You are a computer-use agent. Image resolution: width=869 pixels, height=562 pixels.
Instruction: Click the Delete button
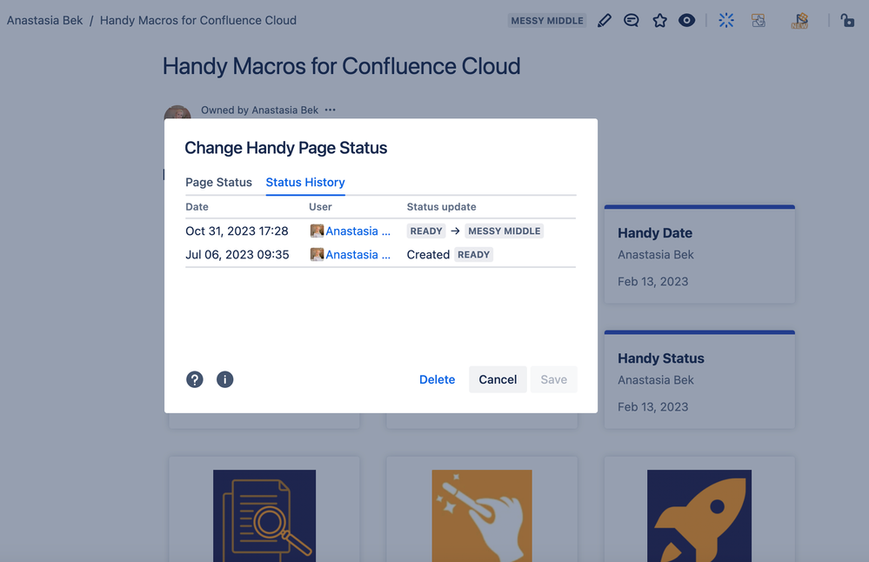tap(437, 379)
